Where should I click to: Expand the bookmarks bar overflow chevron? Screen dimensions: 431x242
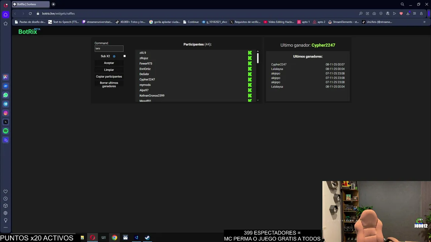(x=424, y=22)
